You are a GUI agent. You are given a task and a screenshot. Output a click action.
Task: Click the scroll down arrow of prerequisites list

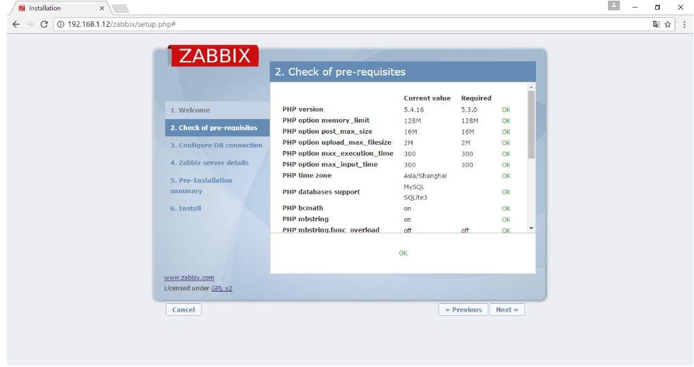[x=531, y=228]
